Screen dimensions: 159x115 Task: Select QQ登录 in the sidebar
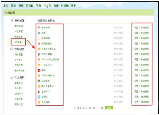(x=18, y=42)
